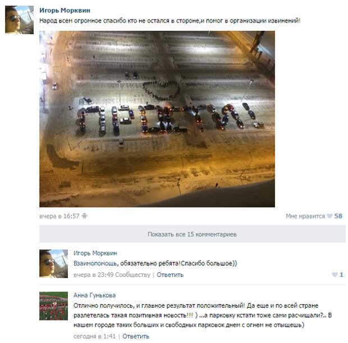Like the post via heart icon beside 58
348x343 pixels.
330,216
